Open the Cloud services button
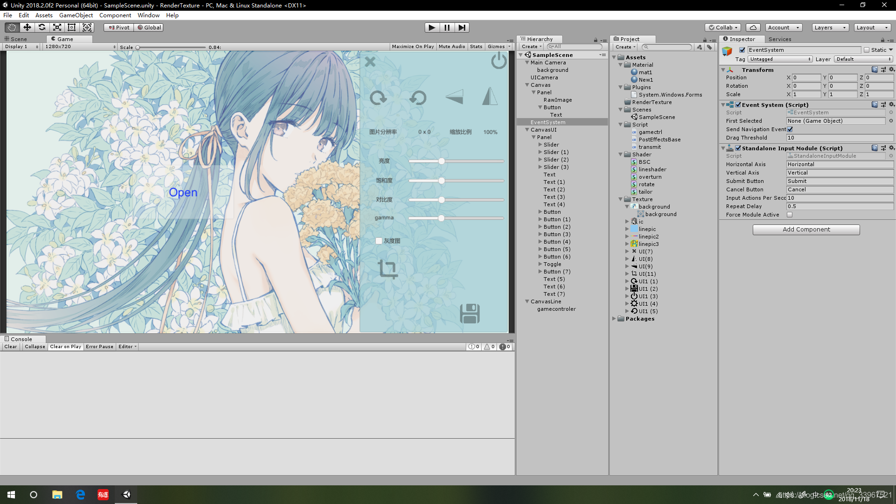896x504 pixels. 753,28
